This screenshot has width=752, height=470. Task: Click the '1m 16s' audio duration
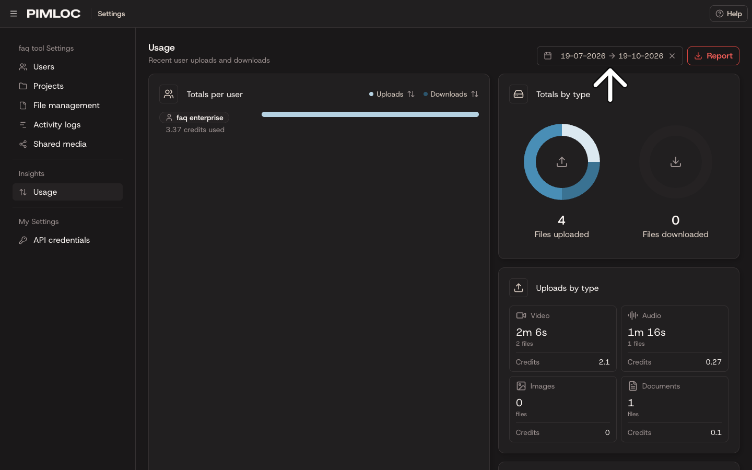pos(647,332)
